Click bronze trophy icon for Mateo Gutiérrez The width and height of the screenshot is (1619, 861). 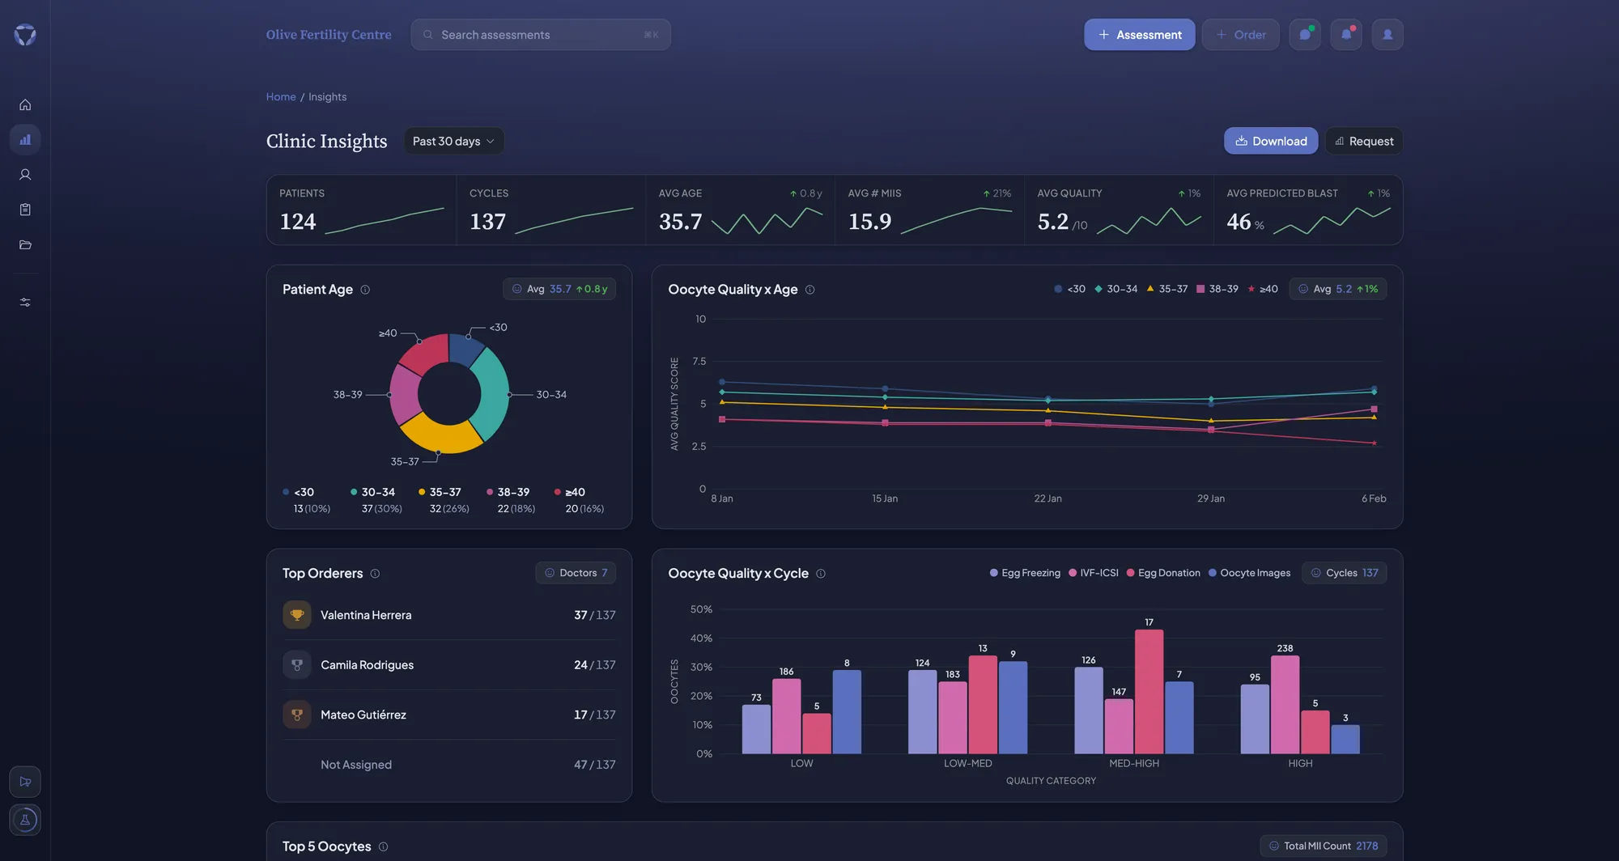297,715
